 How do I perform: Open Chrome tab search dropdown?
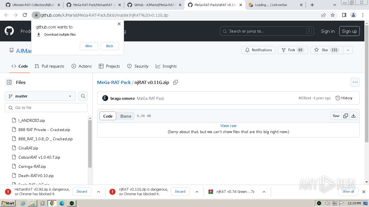334,5
